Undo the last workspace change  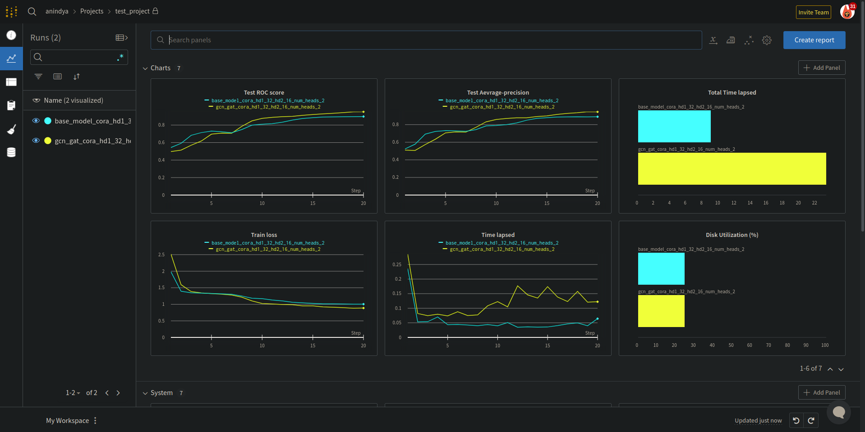796,421
